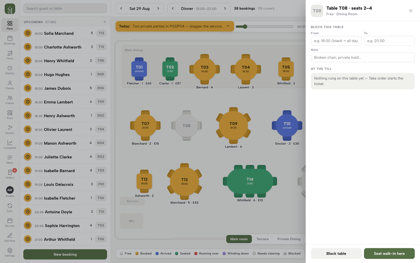Image resolution: width=420 pixels, height=263 pixels.
Task: Open My rota calendar icon
Action: (x=10, y=222)
